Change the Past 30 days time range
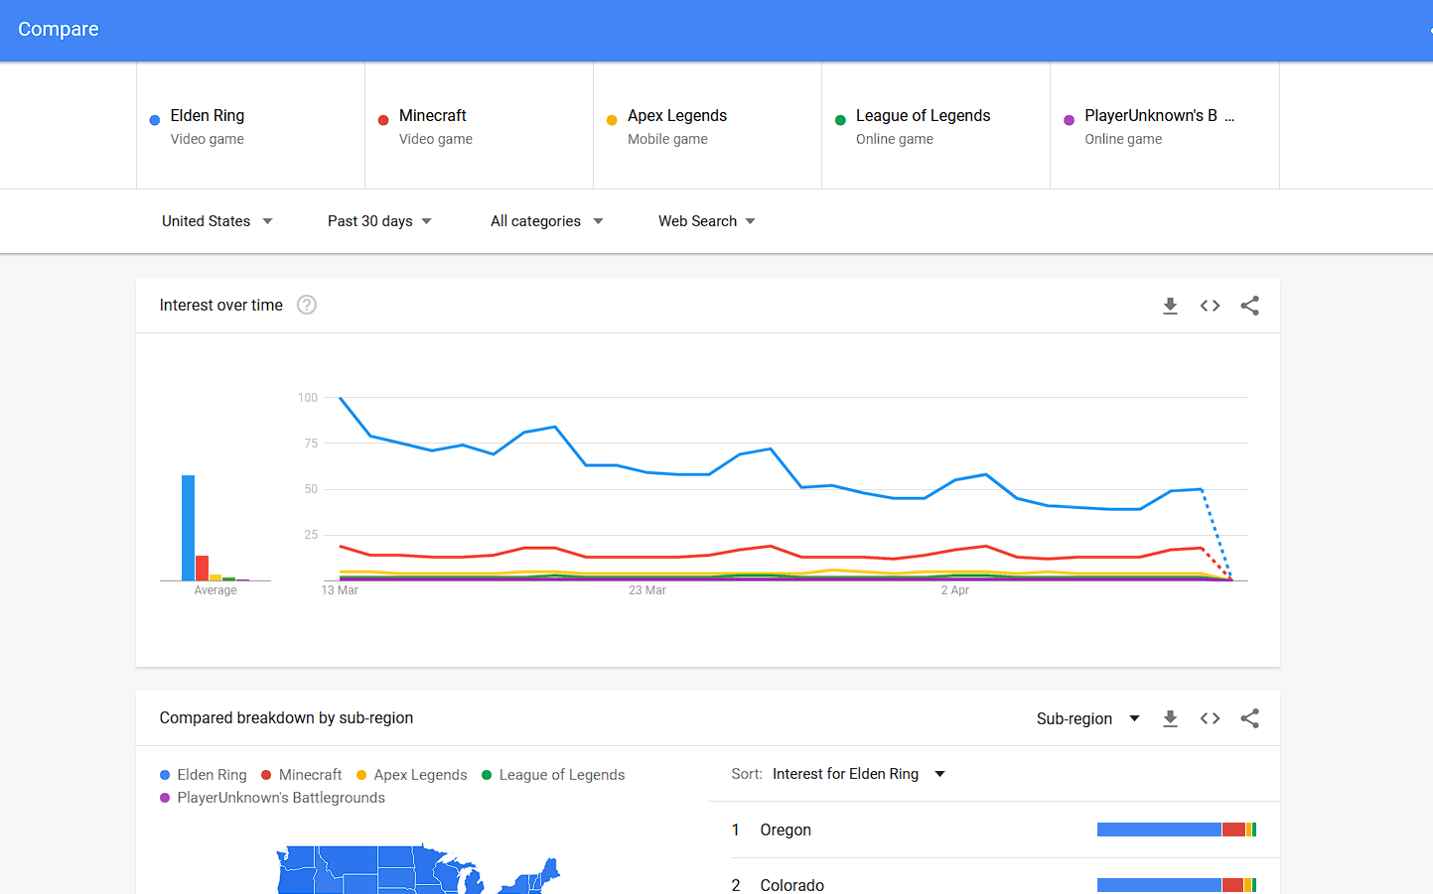The image size is (1433, 894). [379, 221]
